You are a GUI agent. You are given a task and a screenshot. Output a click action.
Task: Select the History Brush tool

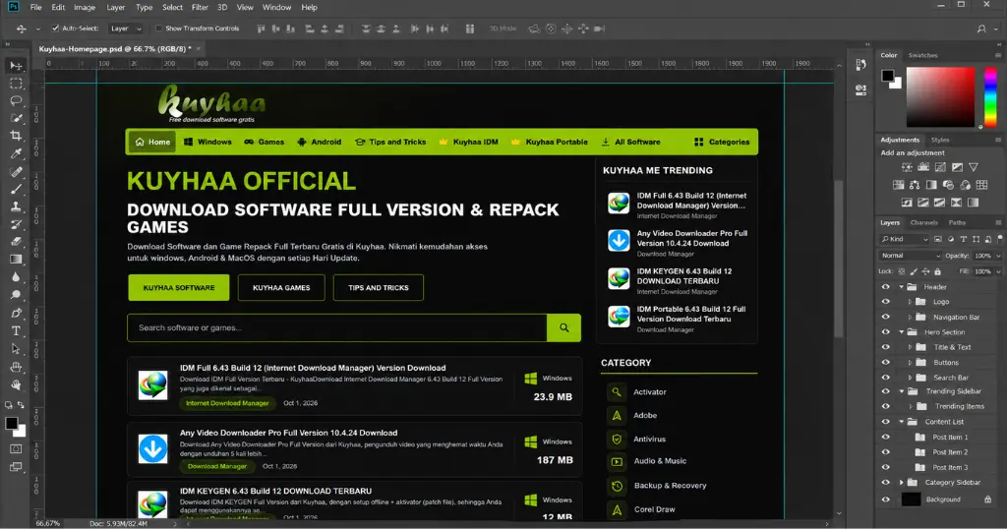pyautogui.click(x=16, y=224)
